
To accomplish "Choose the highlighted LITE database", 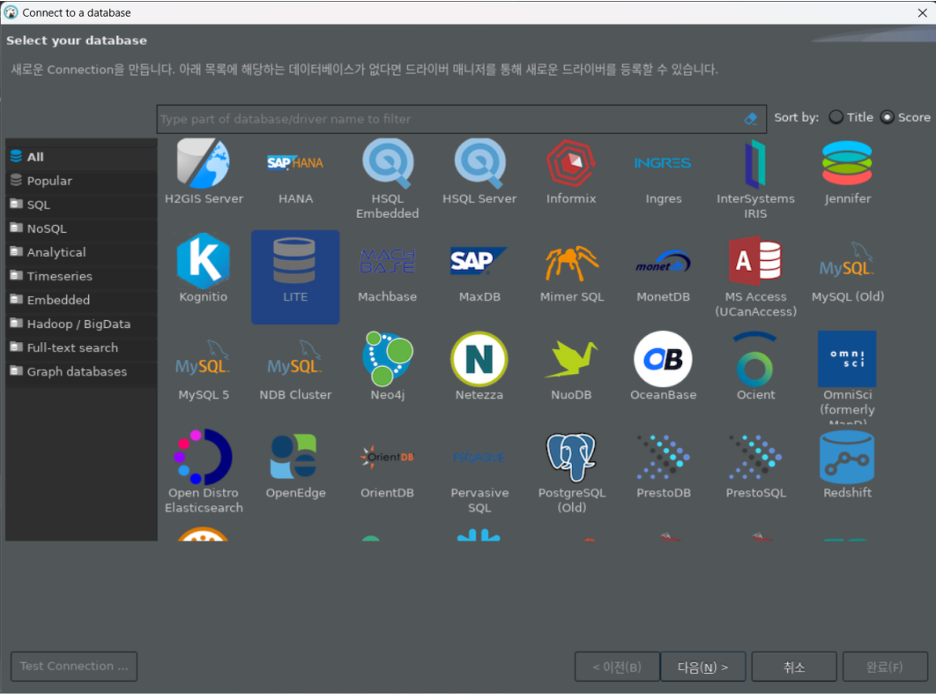I will (x=295, y=277).
